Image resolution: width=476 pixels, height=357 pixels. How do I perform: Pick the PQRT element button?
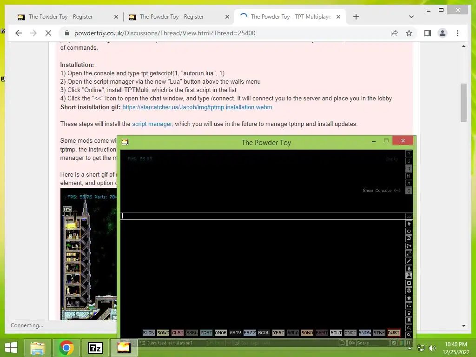click(x=206, y=333)
